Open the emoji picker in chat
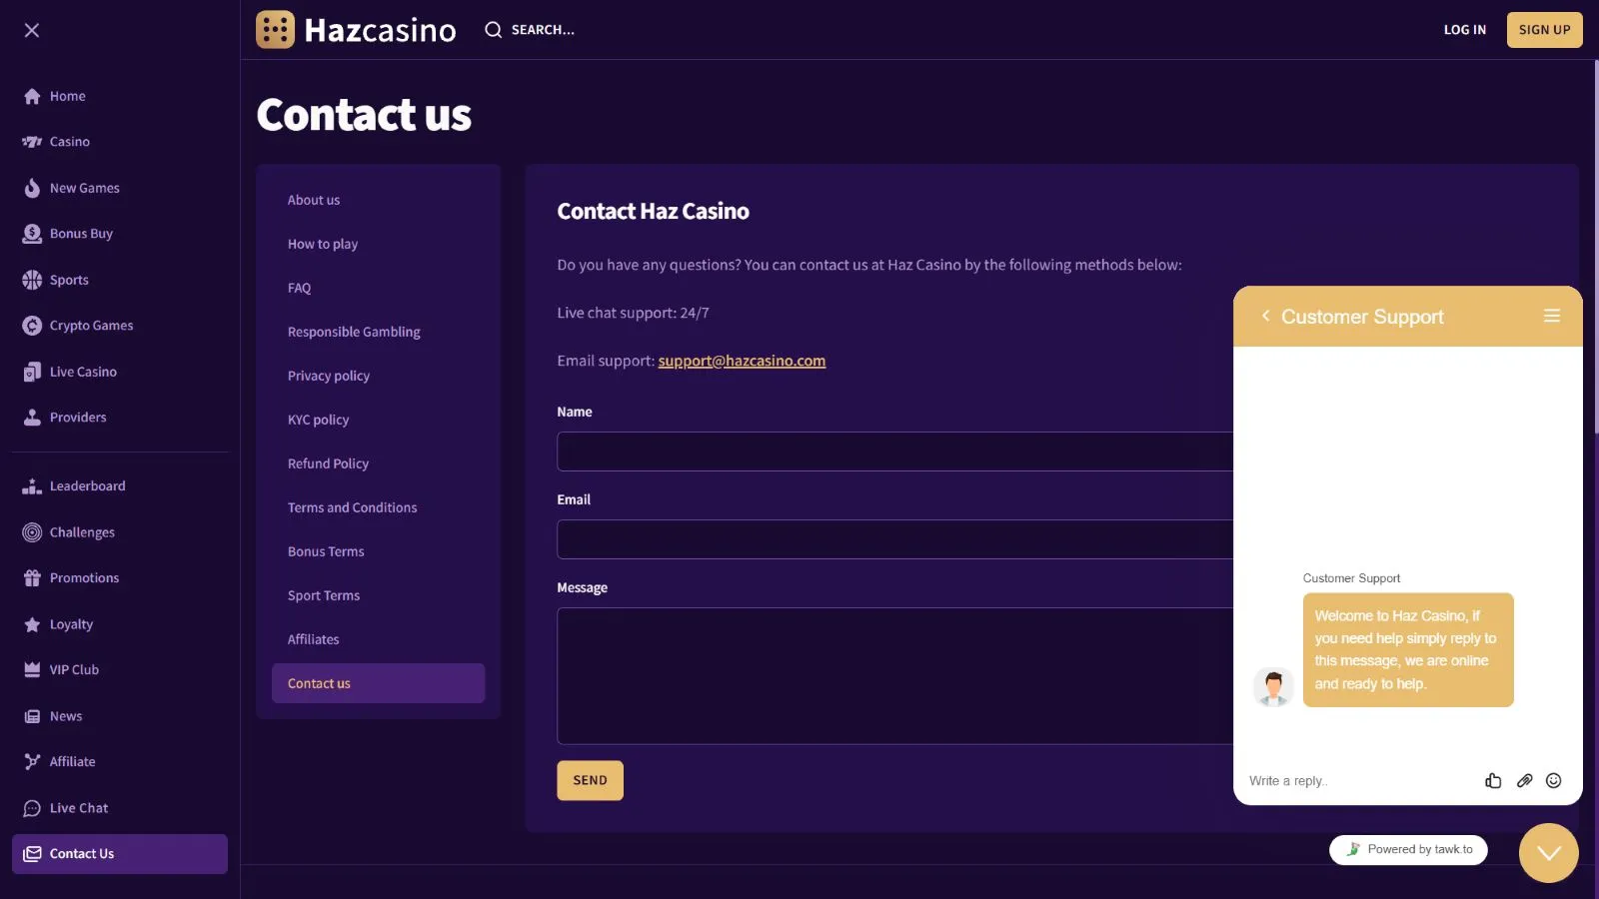The height and width of the screenshot is (899, 1599). point(1553,781)
